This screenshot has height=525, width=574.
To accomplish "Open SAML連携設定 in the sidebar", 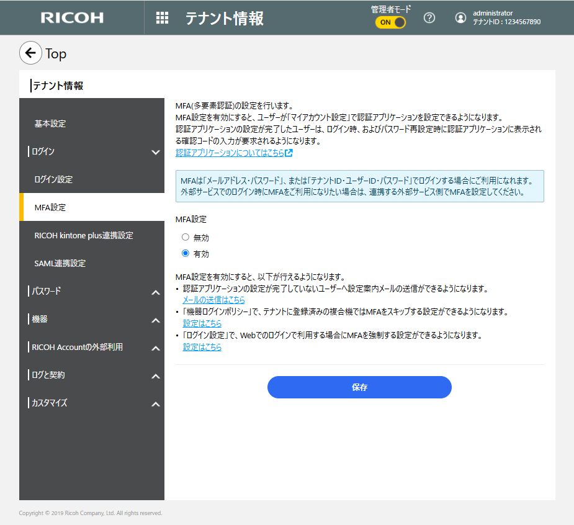I will (x=60, y=263).
